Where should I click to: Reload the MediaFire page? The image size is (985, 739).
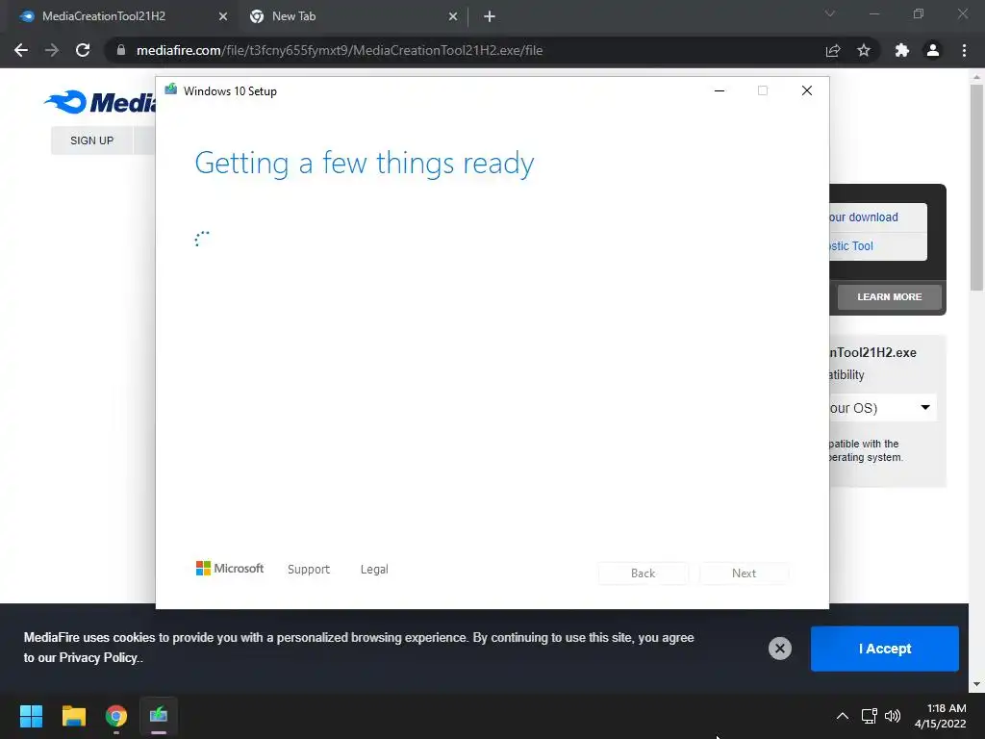click(83, 50)
